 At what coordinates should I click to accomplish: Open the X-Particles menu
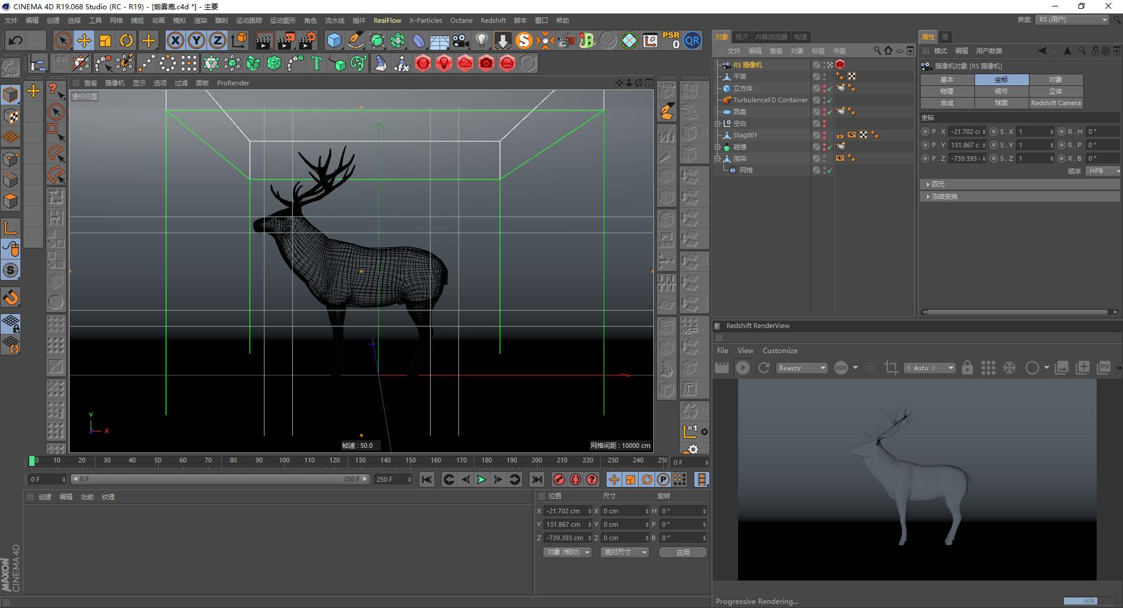[x=425, y=20]
